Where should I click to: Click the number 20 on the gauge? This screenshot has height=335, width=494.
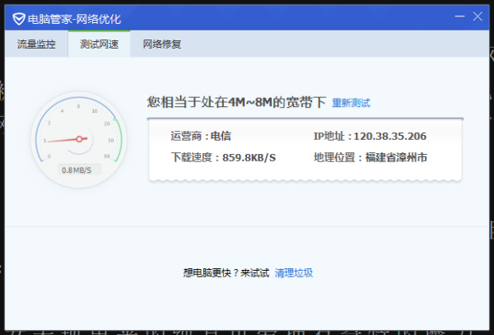tap(106, 123)
